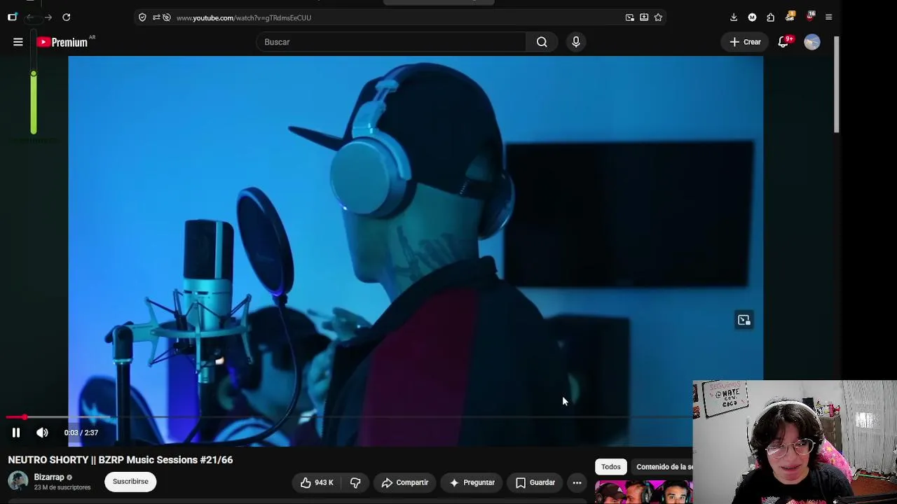Open the shield extension with red badge
897x504 pixels.
pyautogui.click(x=810, y=17)
